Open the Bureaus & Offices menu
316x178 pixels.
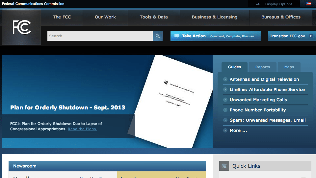pos(281,17)
